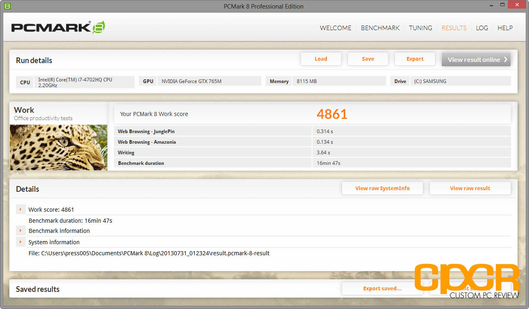The image size is (529, 309).
Task: Select the Benchmark duration row
Action: [x=312, y=163]
